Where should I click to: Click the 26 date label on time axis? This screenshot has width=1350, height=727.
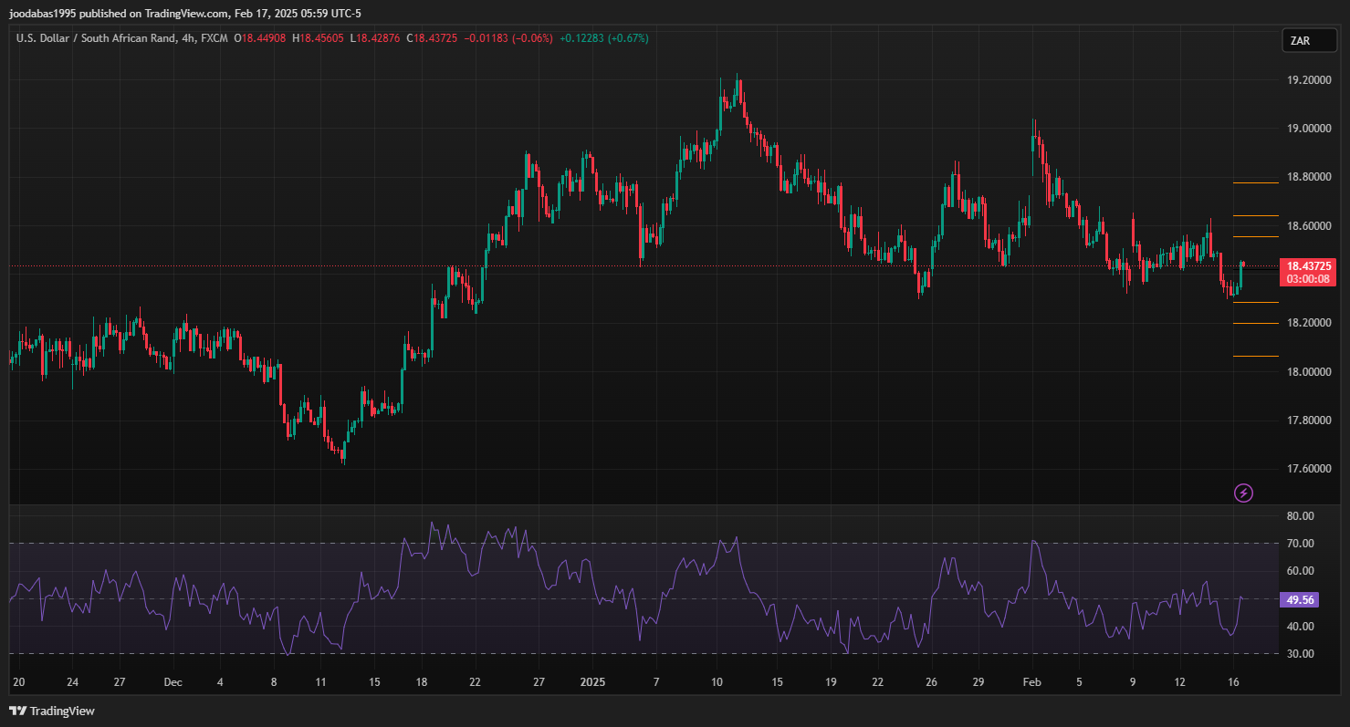(931, 682)
